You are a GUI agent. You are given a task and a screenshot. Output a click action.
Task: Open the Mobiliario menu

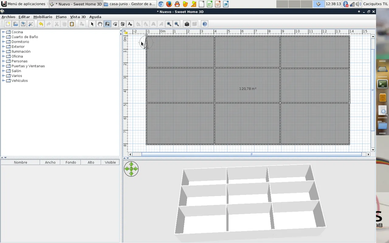pyautogui.click(x=43, y=17)
